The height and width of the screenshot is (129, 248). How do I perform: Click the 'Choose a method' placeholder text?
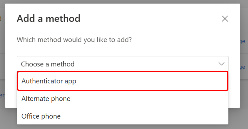coord(48,64)
